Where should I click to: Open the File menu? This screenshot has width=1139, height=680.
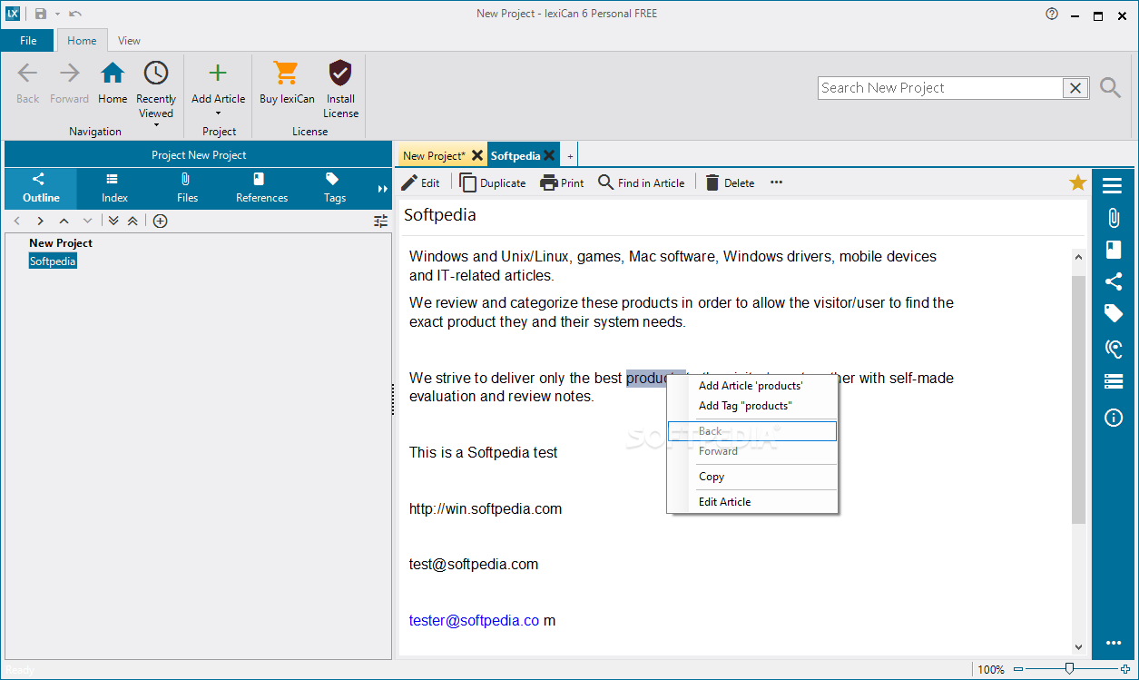(28, 40)
